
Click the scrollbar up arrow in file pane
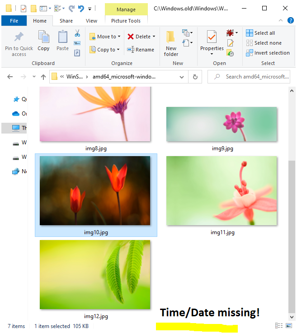(292, 91)
